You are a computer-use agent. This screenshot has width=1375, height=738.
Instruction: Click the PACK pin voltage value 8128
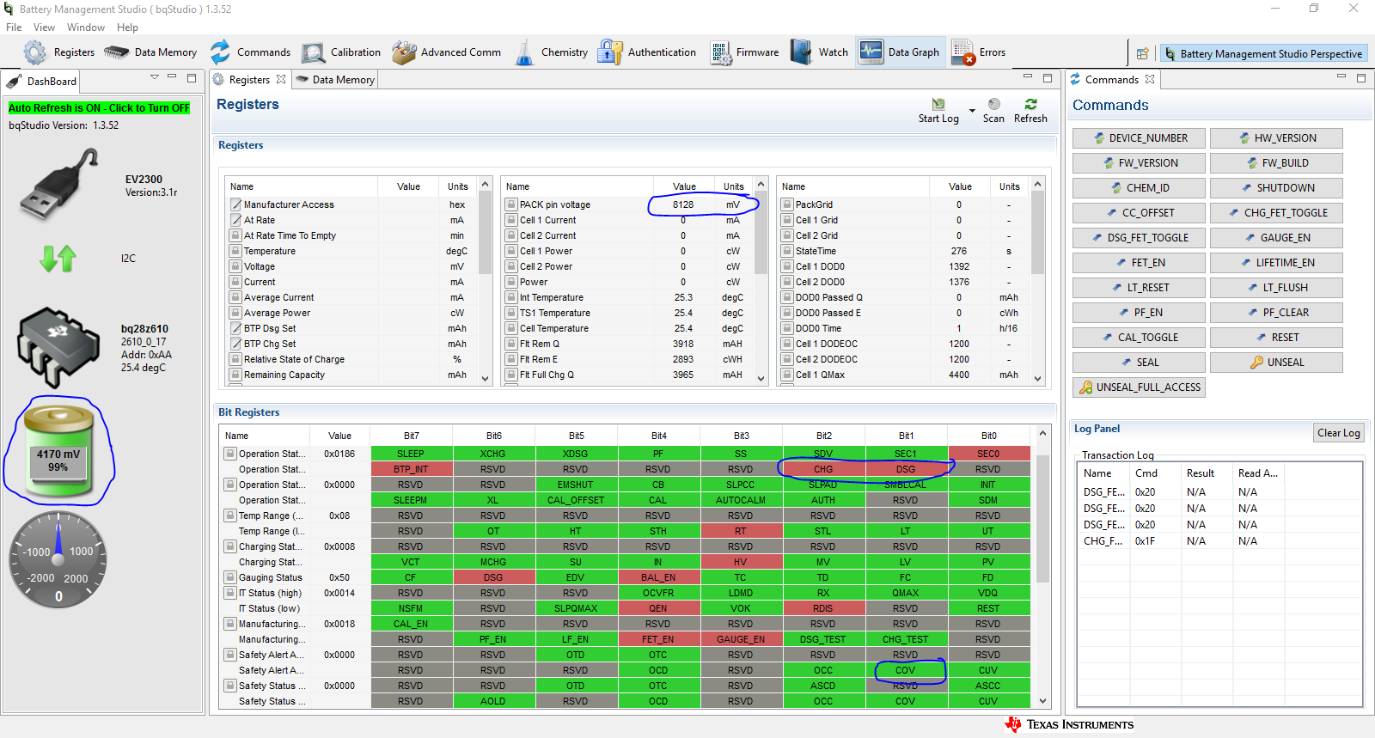coord(683,204)
